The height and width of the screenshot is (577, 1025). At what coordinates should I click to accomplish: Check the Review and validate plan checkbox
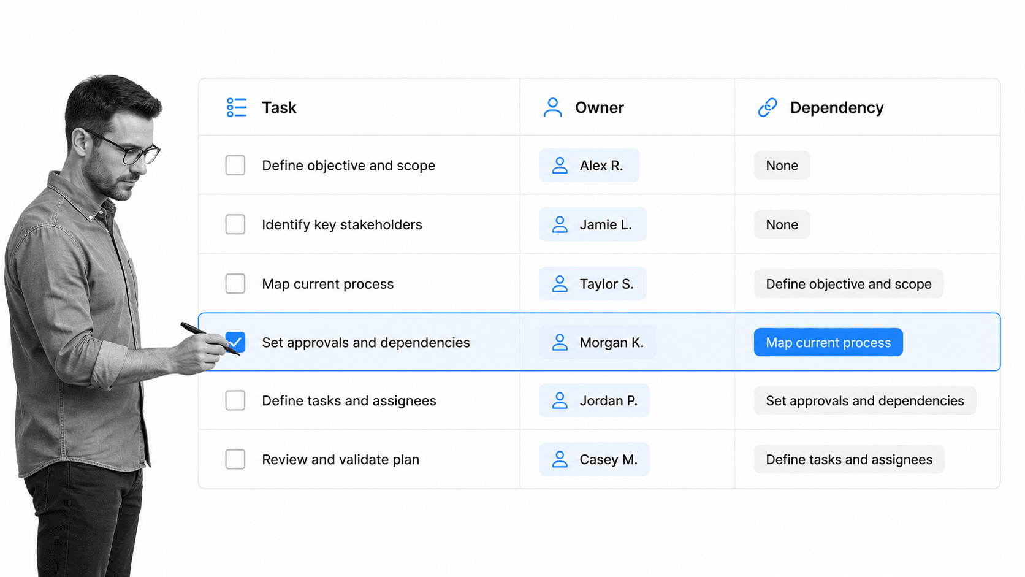coord(235,459)
